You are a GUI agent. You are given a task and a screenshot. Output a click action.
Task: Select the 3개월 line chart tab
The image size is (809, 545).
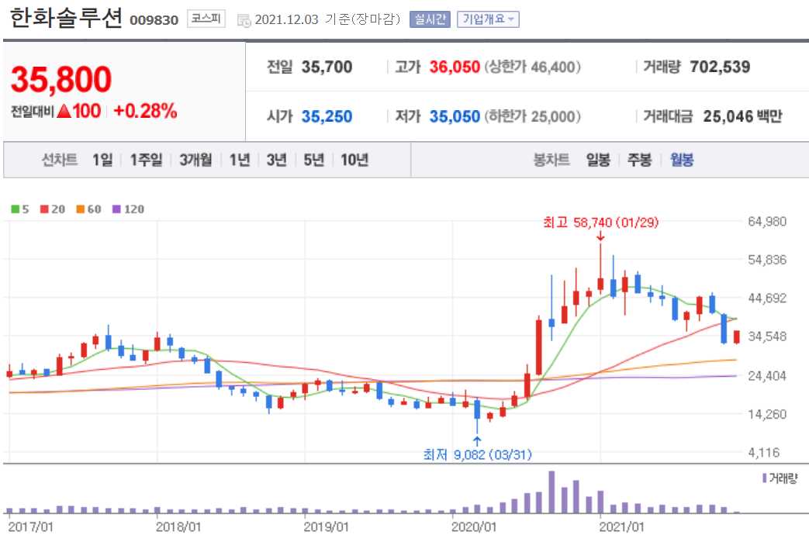[195, 160]
